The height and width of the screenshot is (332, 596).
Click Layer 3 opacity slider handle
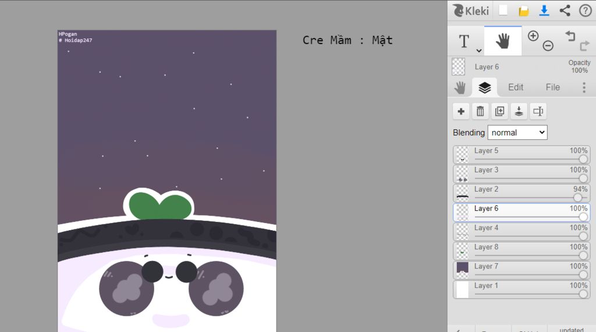(x=583, y=178)
